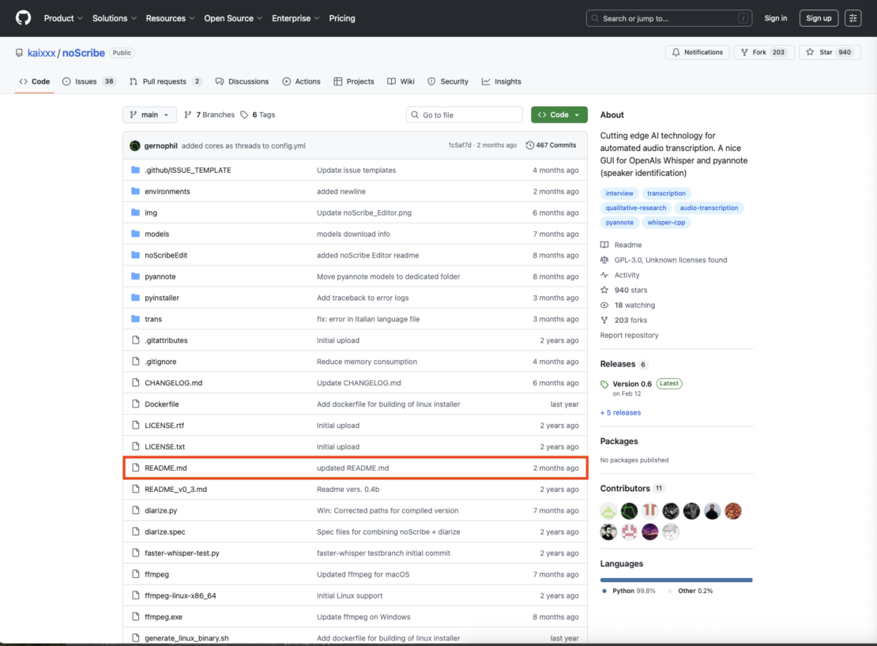The image size is (877, 646).
Task: Open the LICENSE.txt file
Action: click(x=164, y=446)
